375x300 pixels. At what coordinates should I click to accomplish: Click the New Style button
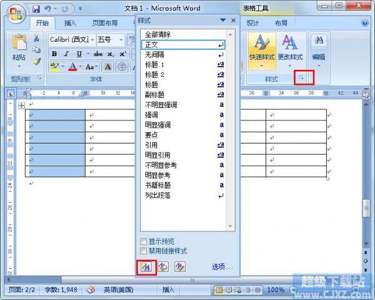point(146,267)
